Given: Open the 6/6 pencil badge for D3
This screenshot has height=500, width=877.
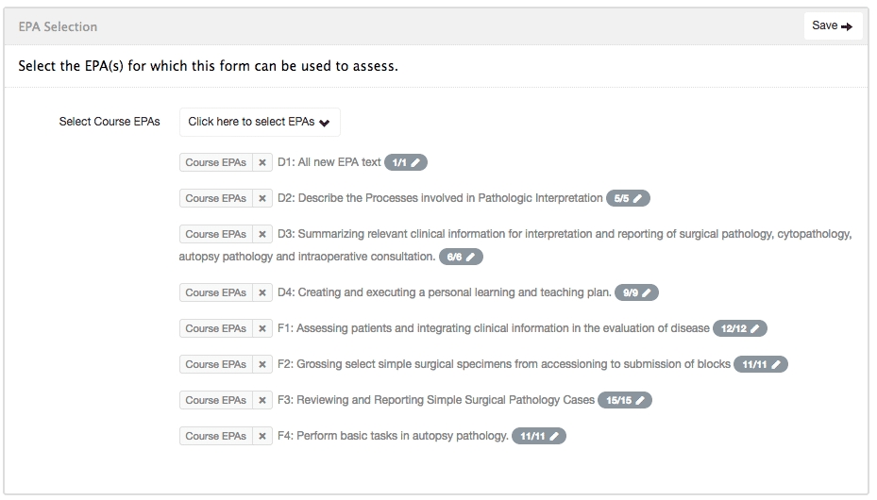Looking at the screenshot, I should point(461,257).
